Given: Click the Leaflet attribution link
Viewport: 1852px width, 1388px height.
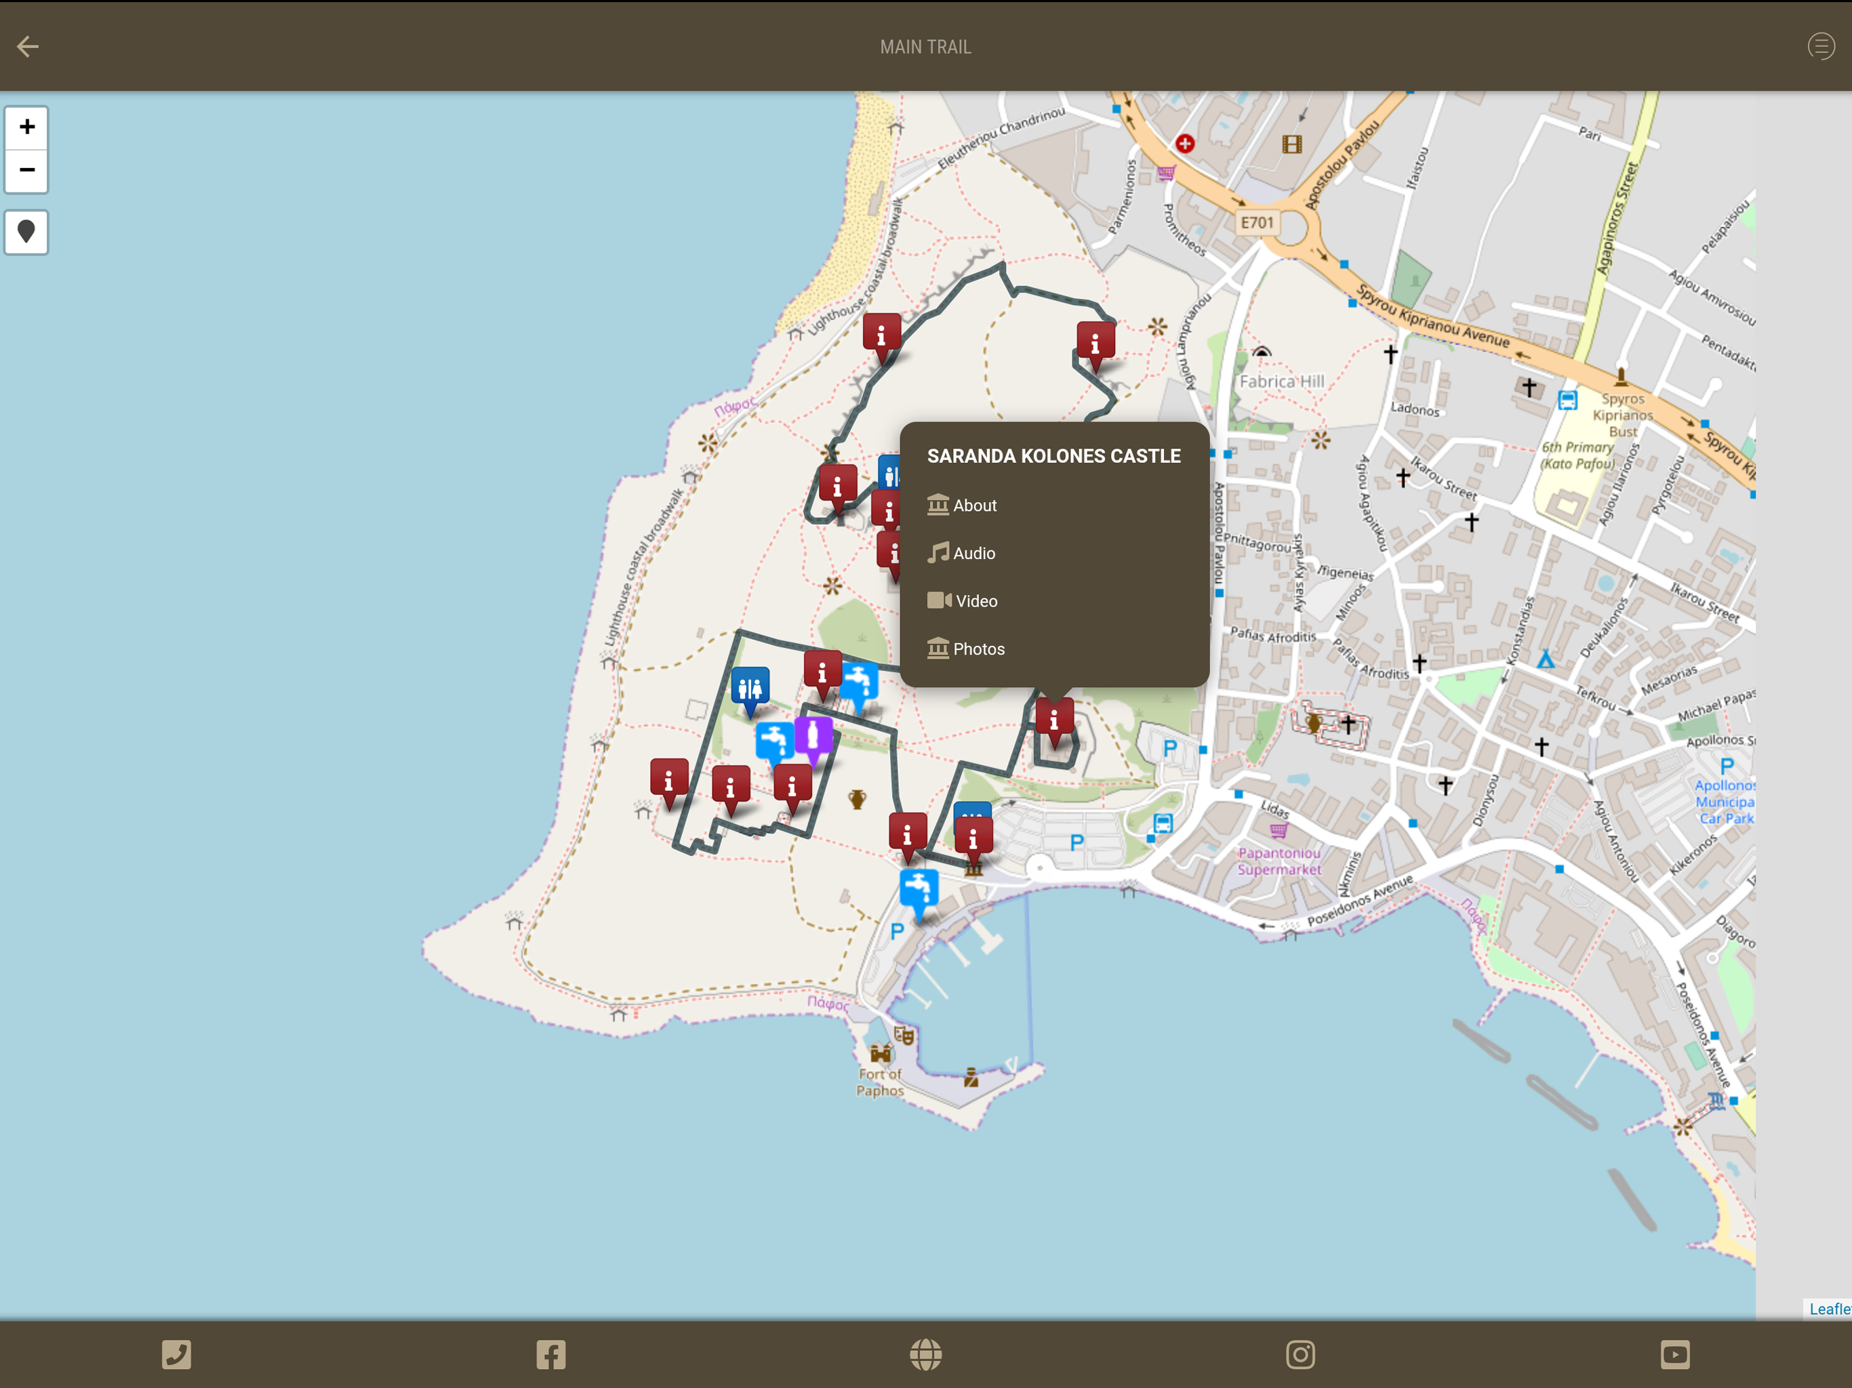Looking at the screenshot, I should [1830, 1309].
